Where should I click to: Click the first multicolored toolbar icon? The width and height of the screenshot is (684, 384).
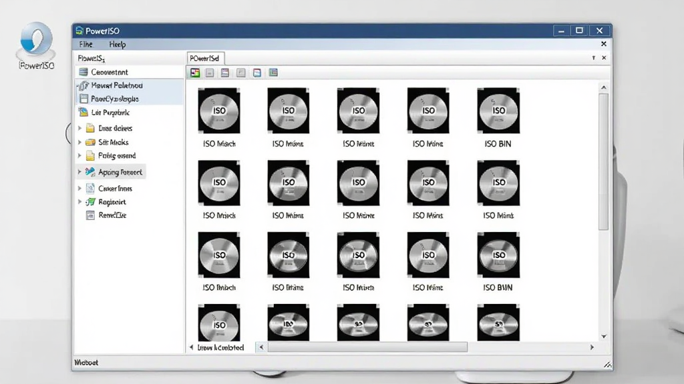195,73
